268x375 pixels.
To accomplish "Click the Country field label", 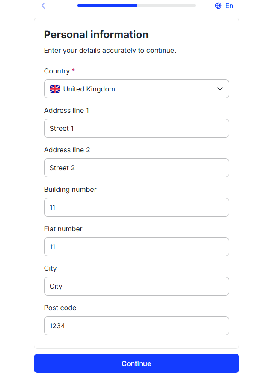I will pos(57,71).
